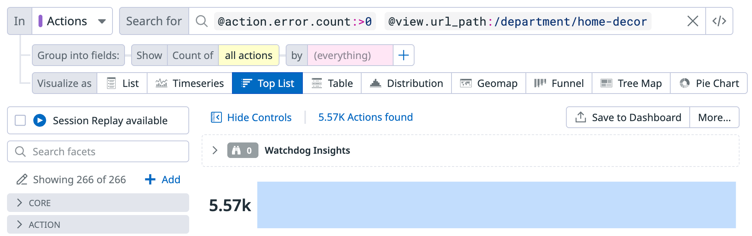
Task: Click the pencil edit facets icon
Action: click(x=22, y=179)
